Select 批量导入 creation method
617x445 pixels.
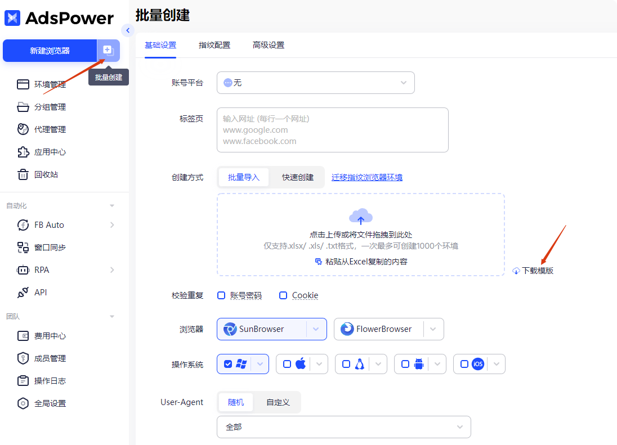(x=244, y=177)
